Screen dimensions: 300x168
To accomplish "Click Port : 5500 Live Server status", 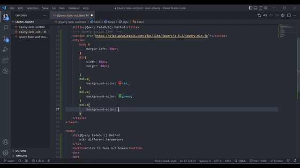I will pos(258,161).
